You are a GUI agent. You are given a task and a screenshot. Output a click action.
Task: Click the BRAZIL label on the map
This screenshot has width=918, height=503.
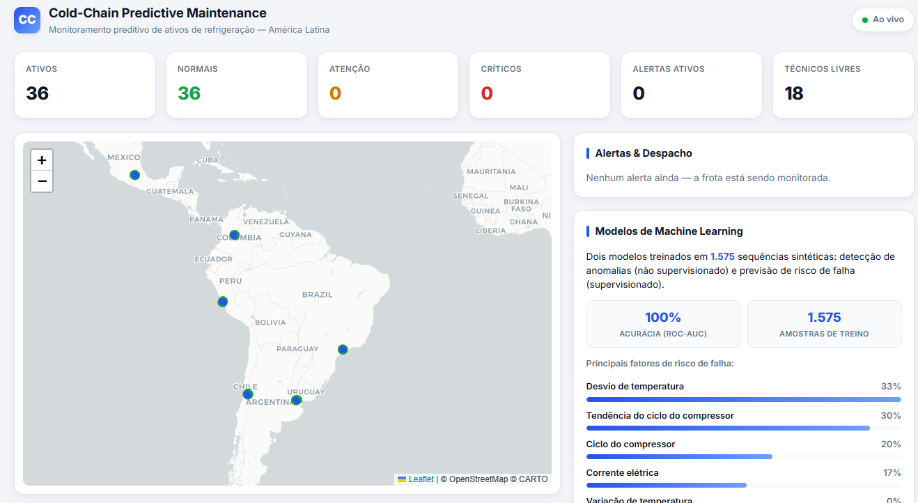tap(317, 295)
